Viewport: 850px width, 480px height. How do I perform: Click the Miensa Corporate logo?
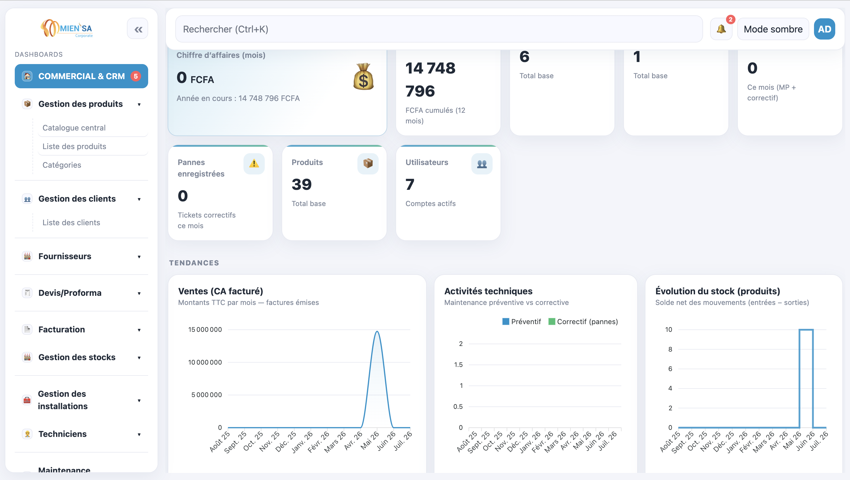pos(67,28)
